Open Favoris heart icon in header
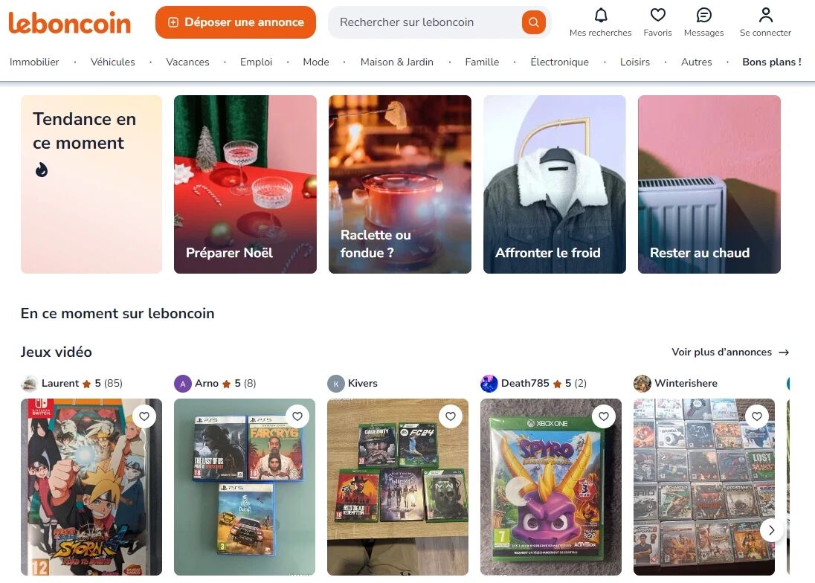The image size is (815, 583). point(657,15)
